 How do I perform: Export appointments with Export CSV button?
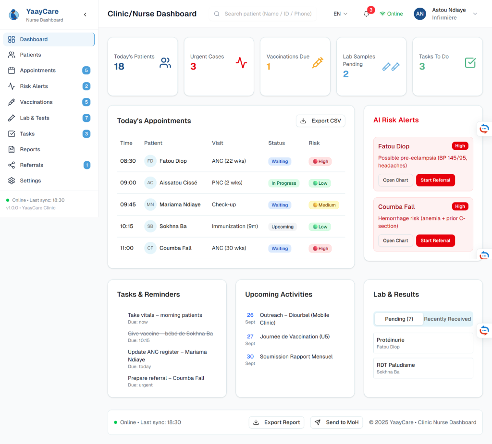(320, 121)
